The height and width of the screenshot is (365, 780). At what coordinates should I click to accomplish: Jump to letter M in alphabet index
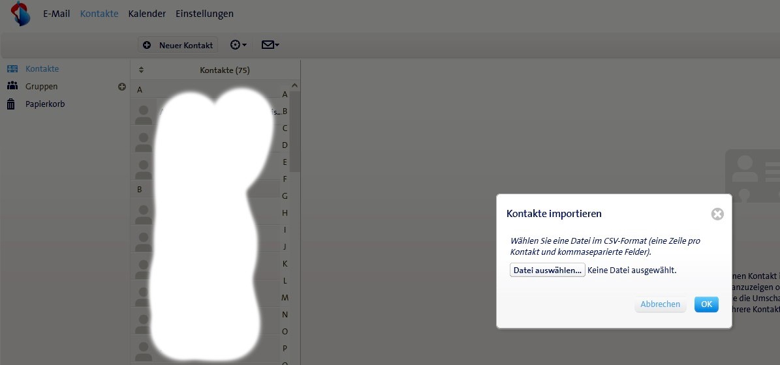[285, 298]
